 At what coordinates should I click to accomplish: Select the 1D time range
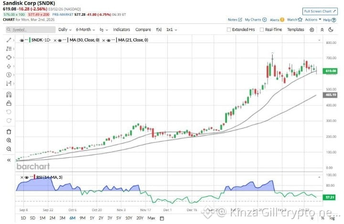click(23, 218)
